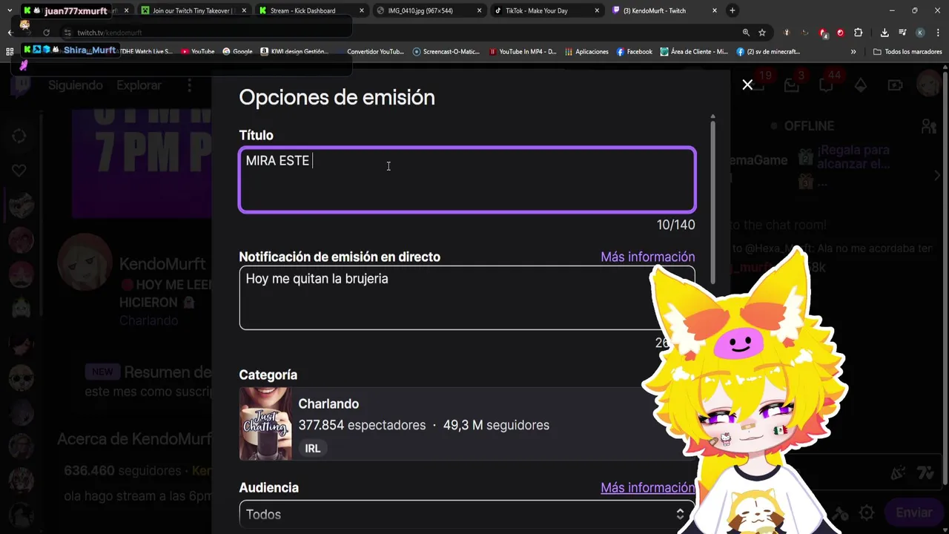949x534 pixels.
Task: Open the chat community users icon
Action: (928, 126)
